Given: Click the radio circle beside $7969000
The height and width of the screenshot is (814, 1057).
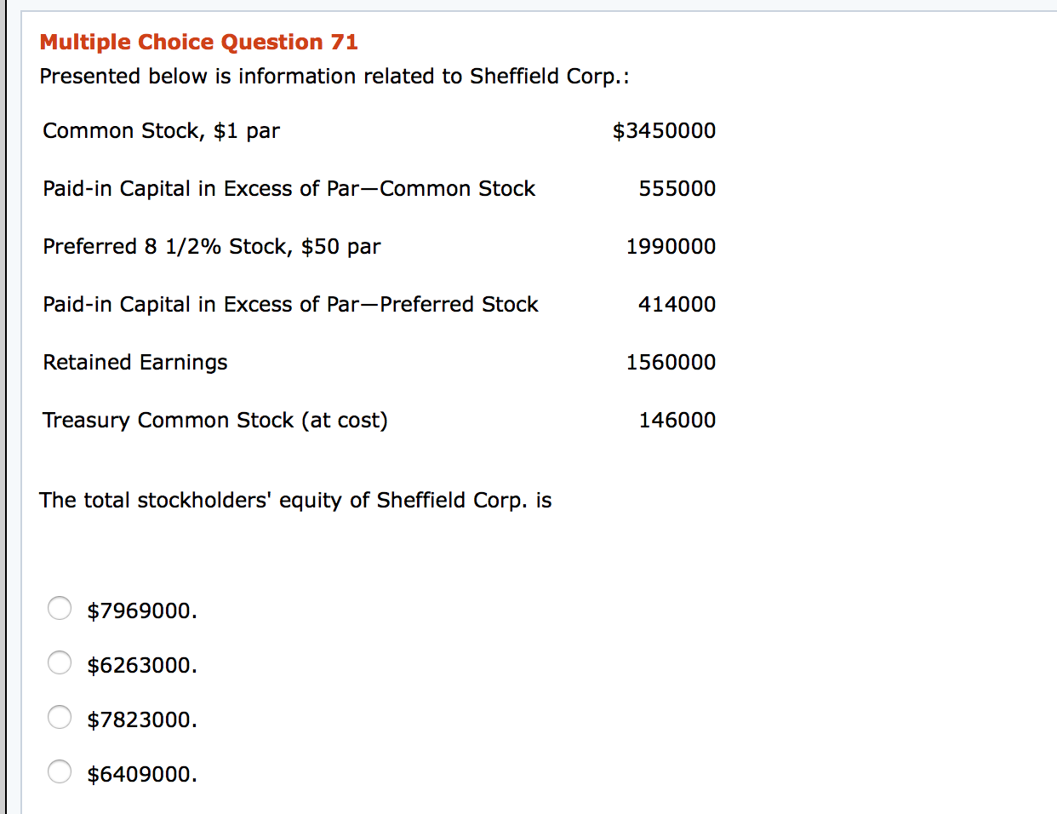Looking at the screenshot, I should (60, 608).
